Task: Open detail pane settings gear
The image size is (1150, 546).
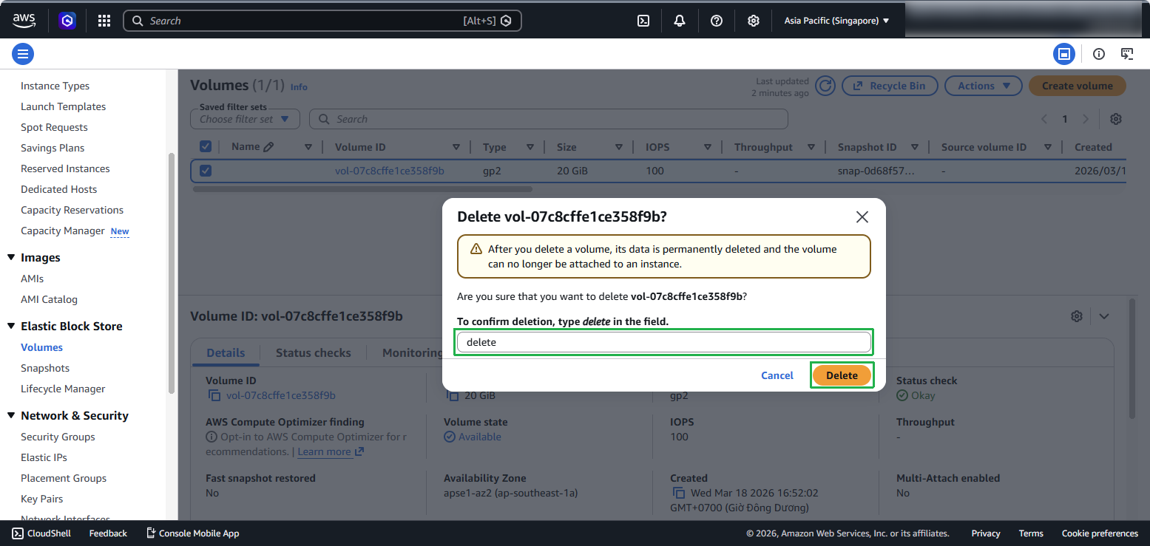Action: pyautogui.click(x=1077, y=316)
